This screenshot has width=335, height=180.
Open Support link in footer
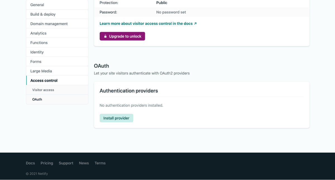[x=66, y=163]
